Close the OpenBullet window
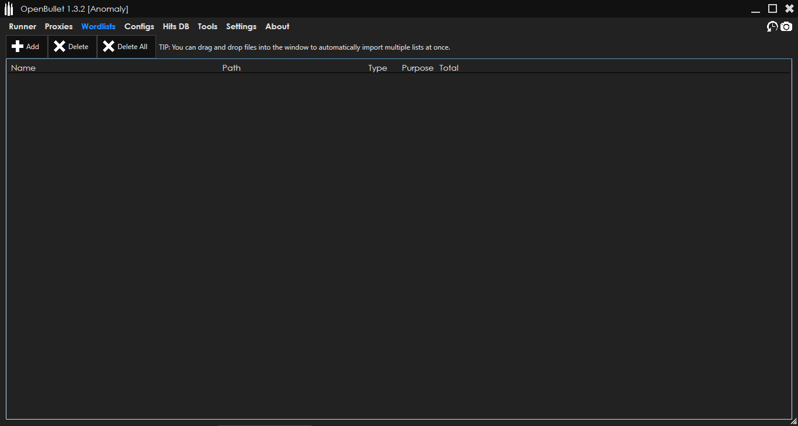 point(789,8)
